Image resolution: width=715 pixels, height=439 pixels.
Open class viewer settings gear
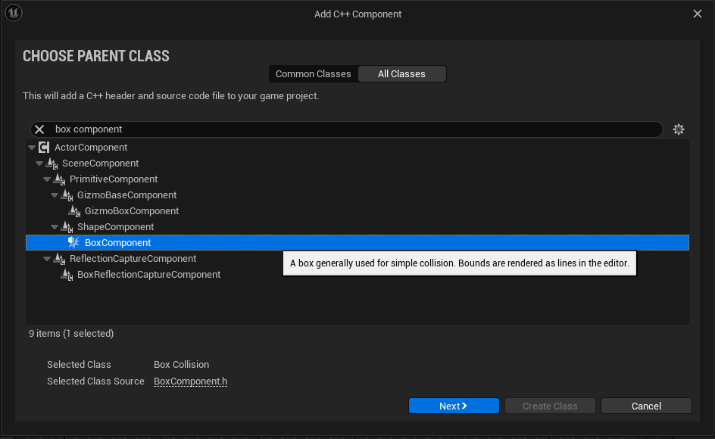tap(679, 129)
